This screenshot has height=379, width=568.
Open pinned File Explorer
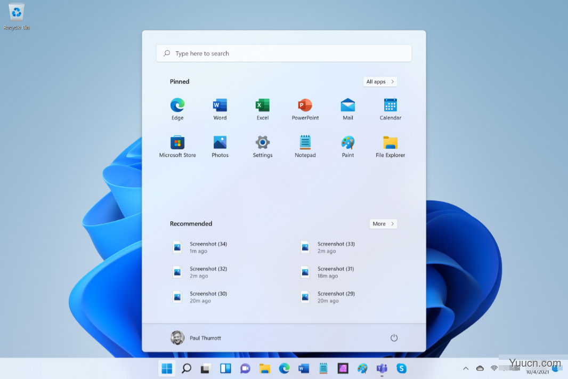(390, 146)
